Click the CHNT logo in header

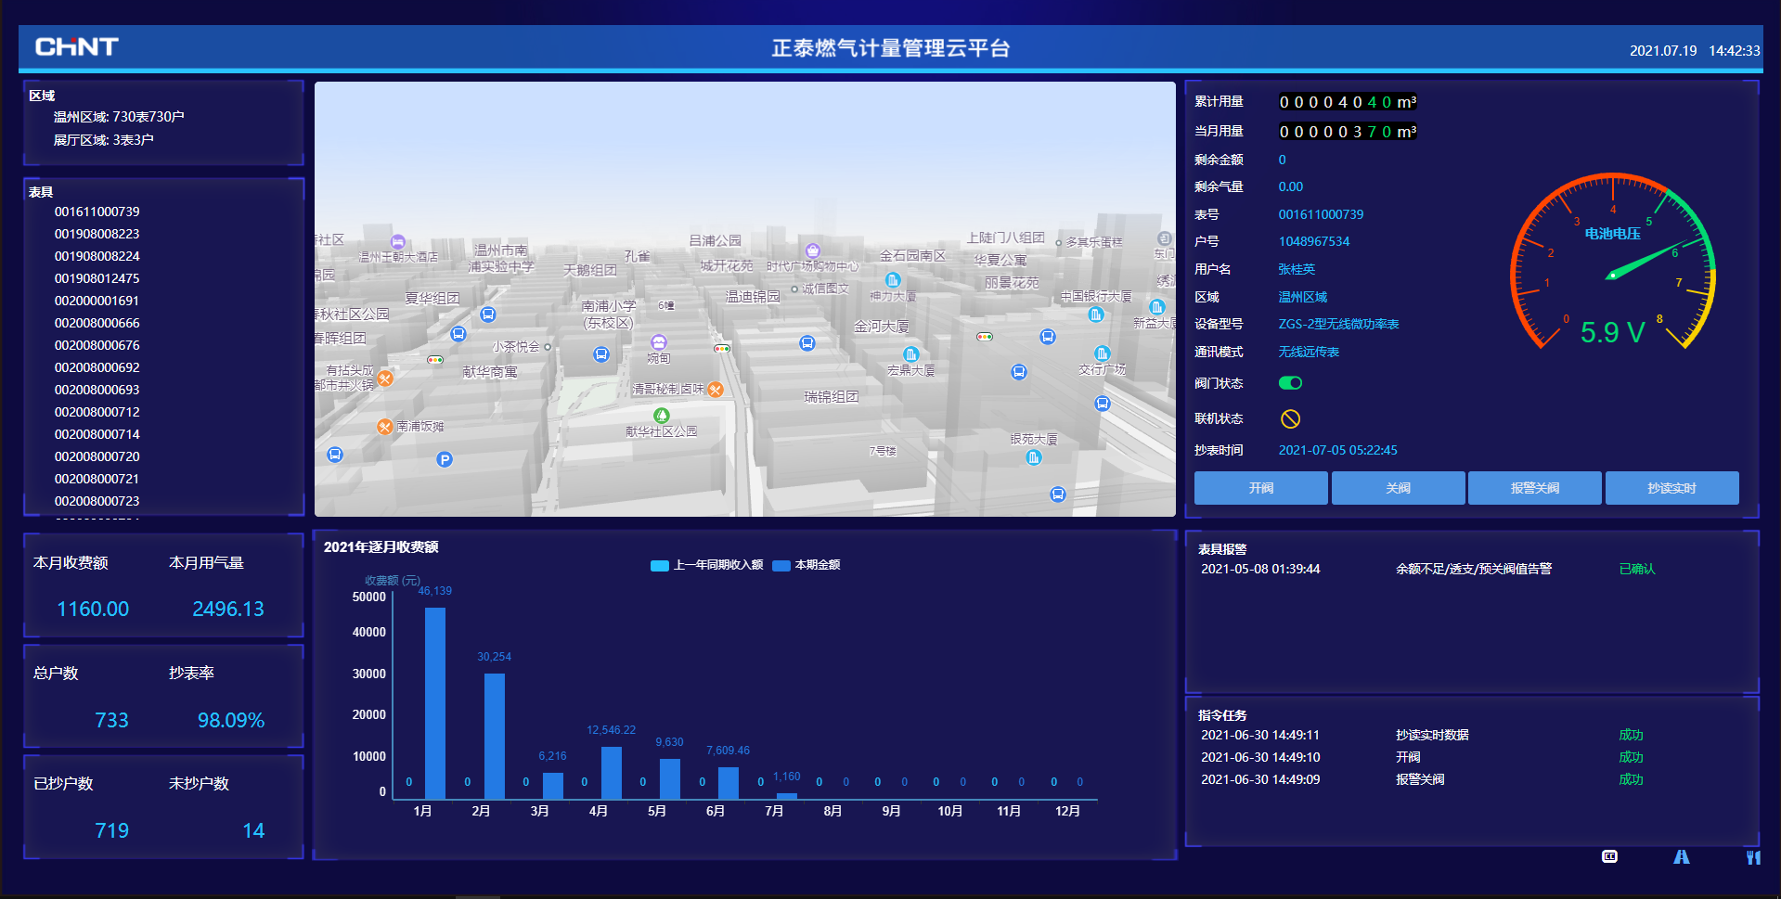[77, 46]
